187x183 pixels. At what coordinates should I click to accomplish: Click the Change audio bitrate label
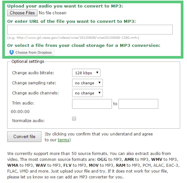[33, 73]
